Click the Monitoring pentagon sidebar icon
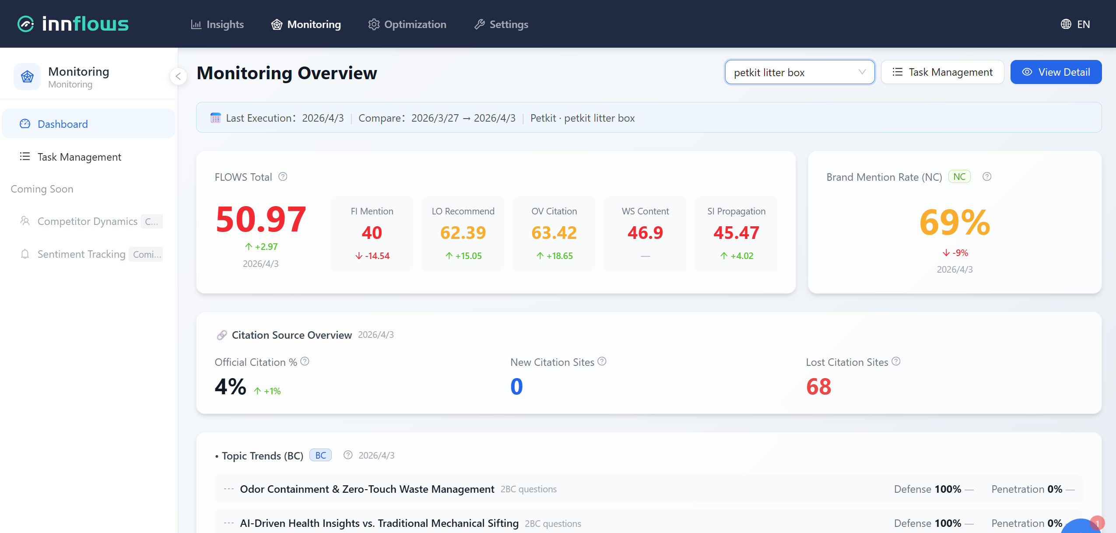This screenshot has height=533, width=1116. click(27, 77)
